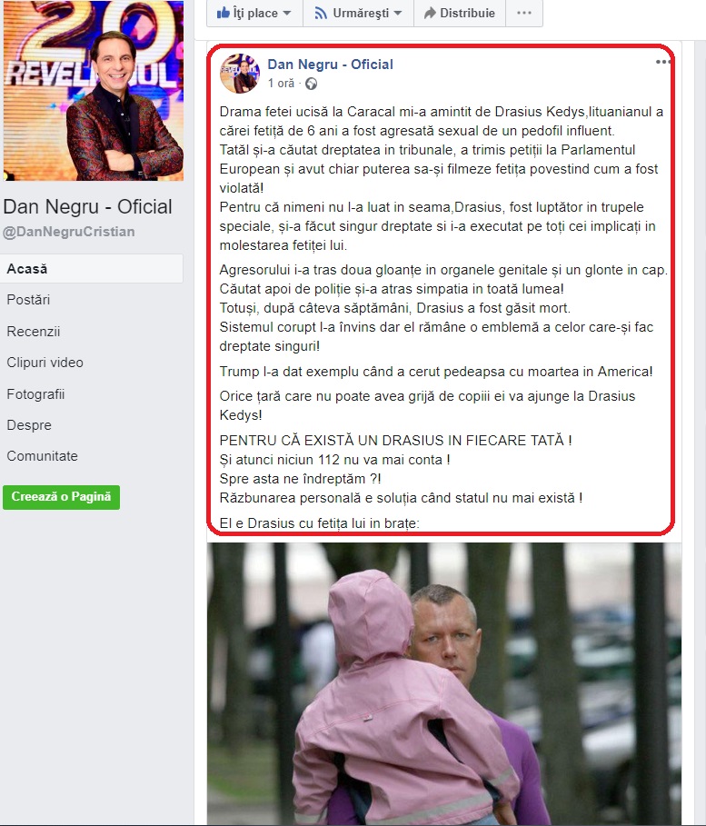Open the Acasă page tab
This screenshot has height=826, width=706.
pyautogui.click(x=92, y=269)
